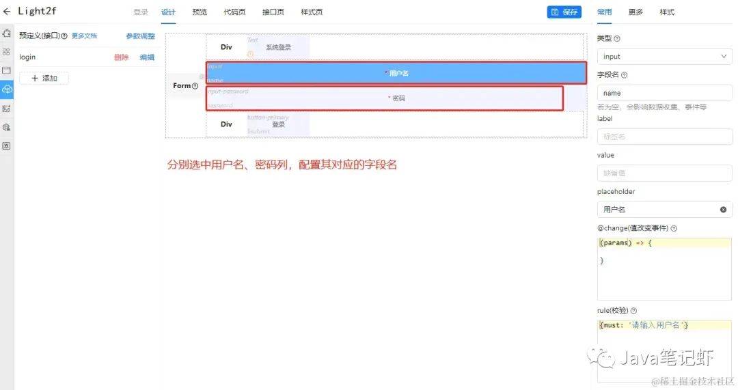Focus the label input field
738x390 pixels.
tap(665, 137)
